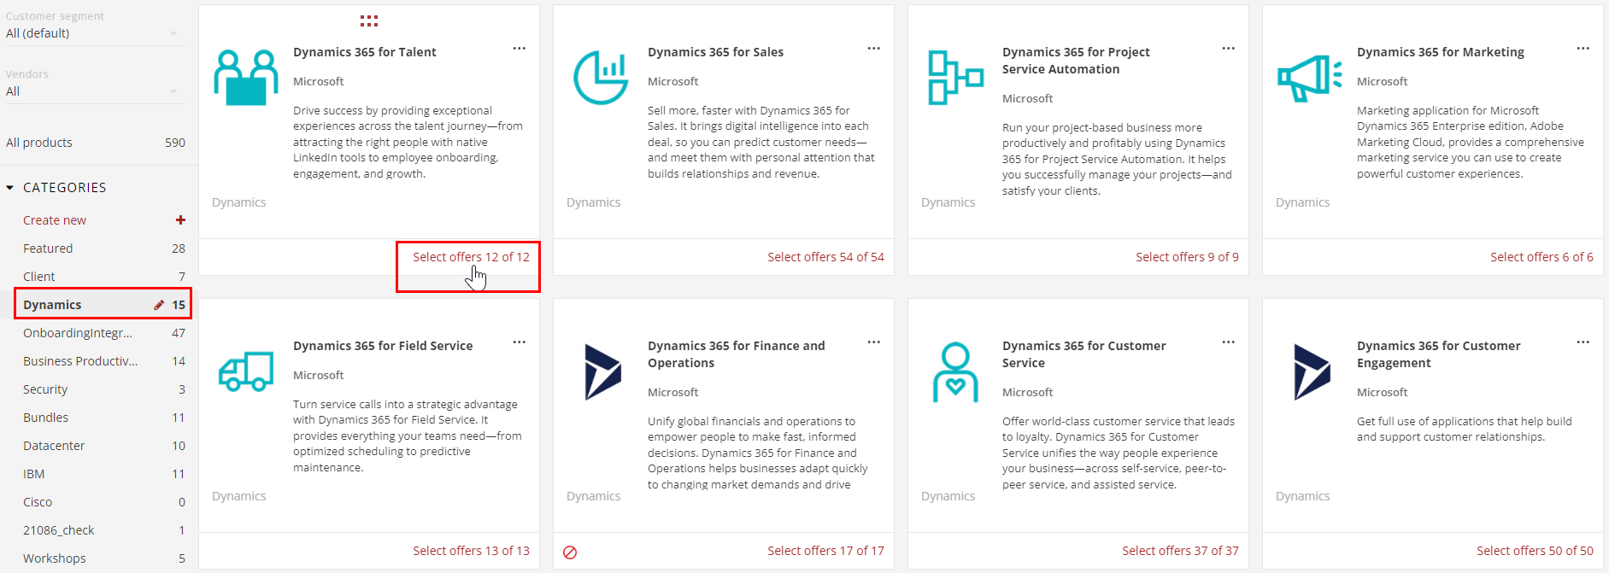This screenshot has width=1609, height=573.
Task: Click the Field Service truck icon
Action: pos(246,371)
